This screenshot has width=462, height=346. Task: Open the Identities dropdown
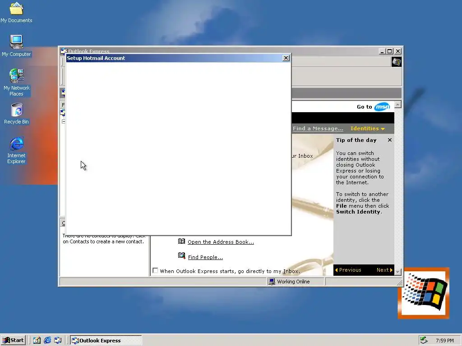click(x=367, y=128)
